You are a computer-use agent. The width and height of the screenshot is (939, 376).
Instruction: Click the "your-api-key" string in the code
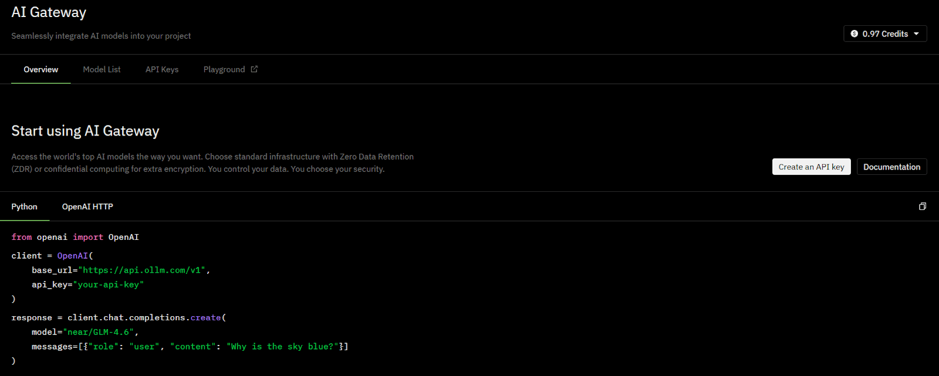click(x=108, y=284)
